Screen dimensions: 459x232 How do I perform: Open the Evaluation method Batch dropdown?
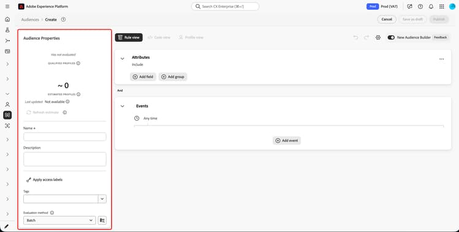point(59,220)
